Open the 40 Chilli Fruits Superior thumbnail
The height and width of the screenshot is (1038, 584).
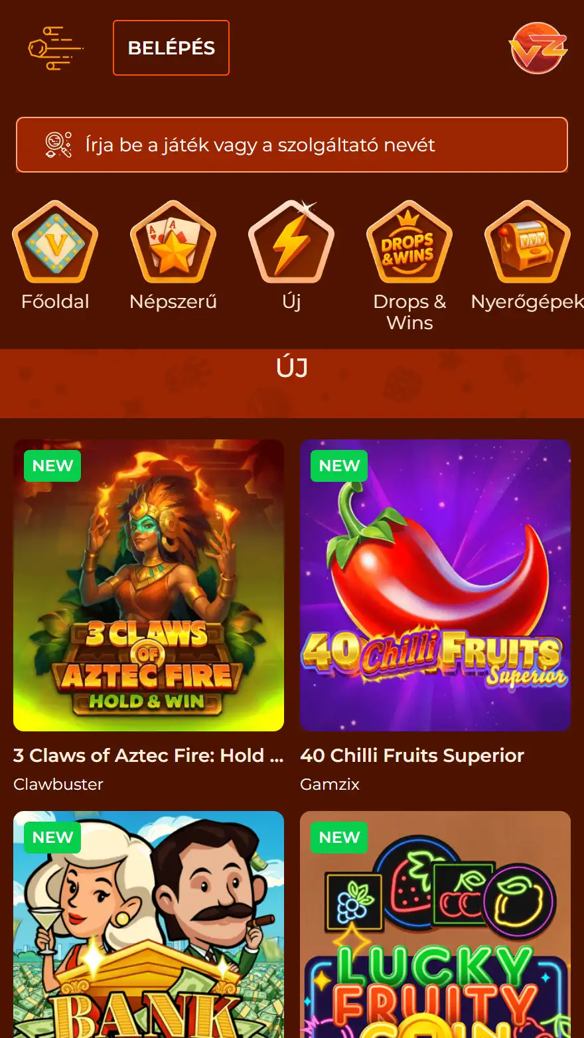coord(435,585)
